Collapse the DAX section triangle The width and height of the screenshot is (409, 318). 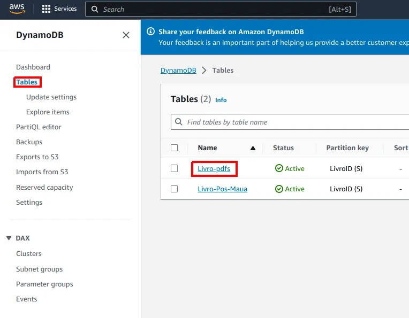pos(9,238)
